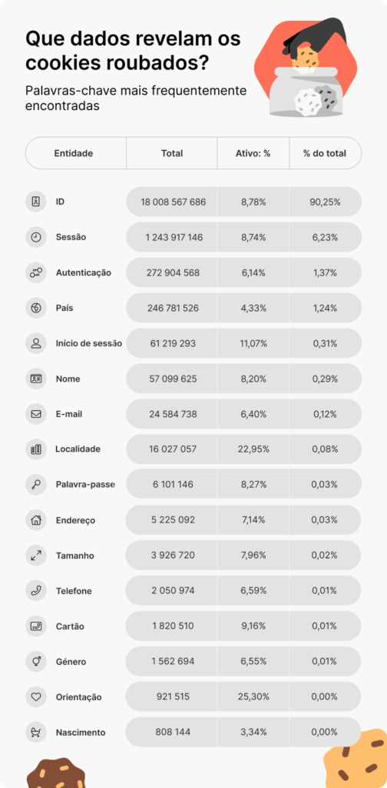Click the ID badge icon
The width and height of the screenshot is (387, 788).
point(35,202)
